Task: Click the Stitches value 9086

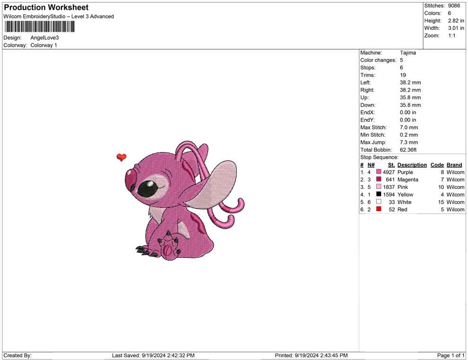Action: pyautogui.click(x=454, y=6)
